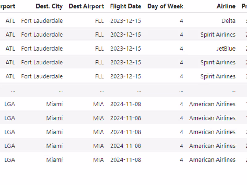Click the Flight Date column header

pyautogui.click(x=125, y=6)
